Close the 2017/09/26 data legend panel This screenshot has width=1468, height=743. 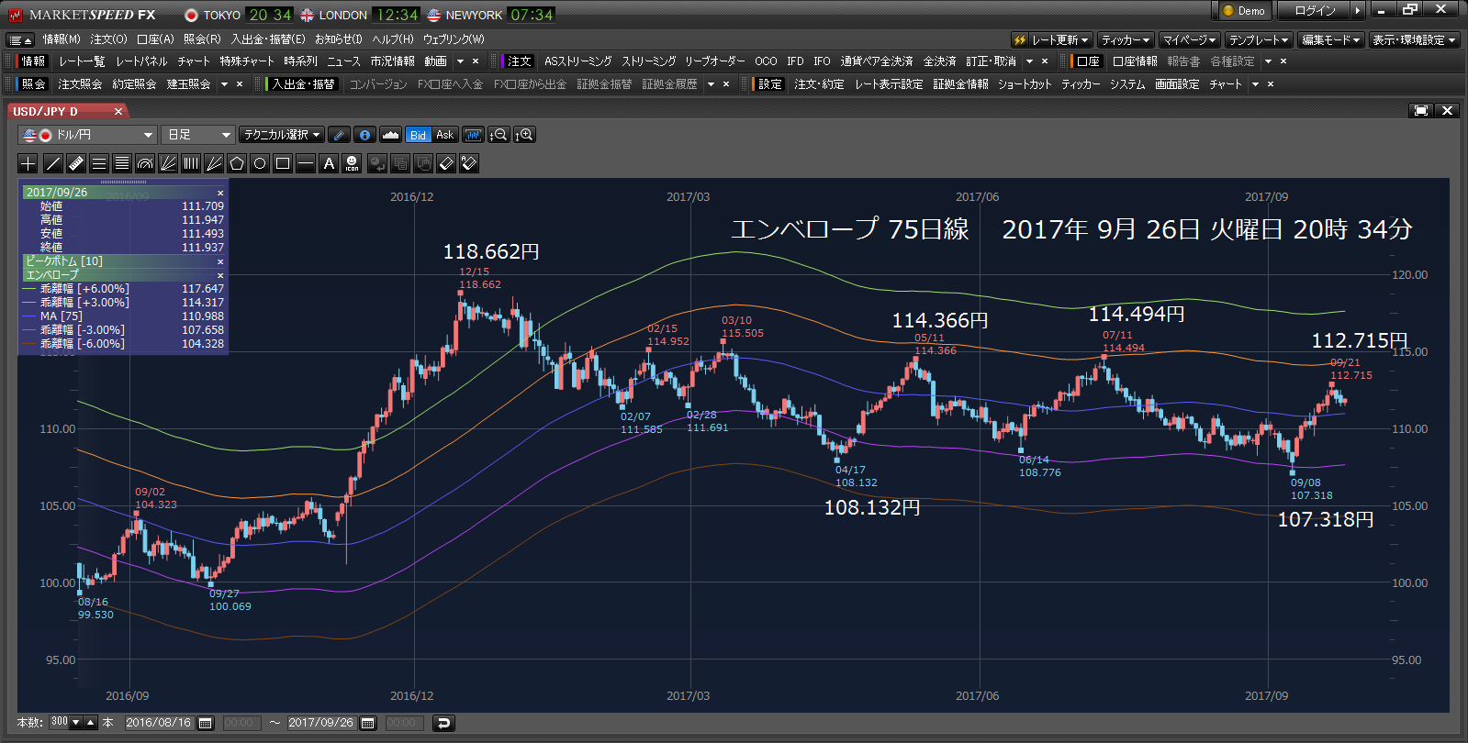pos(220,193)
